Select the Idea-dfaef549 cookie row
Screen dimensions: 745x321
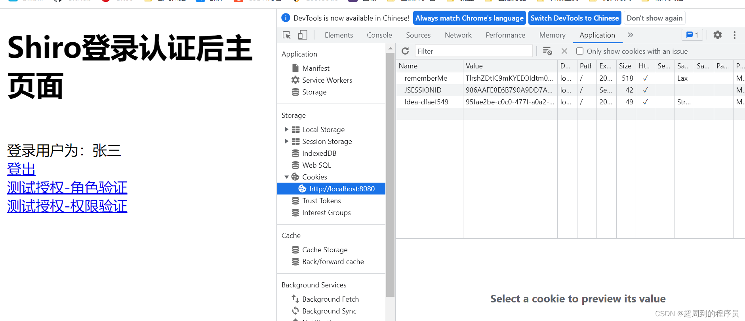point(570,102)
